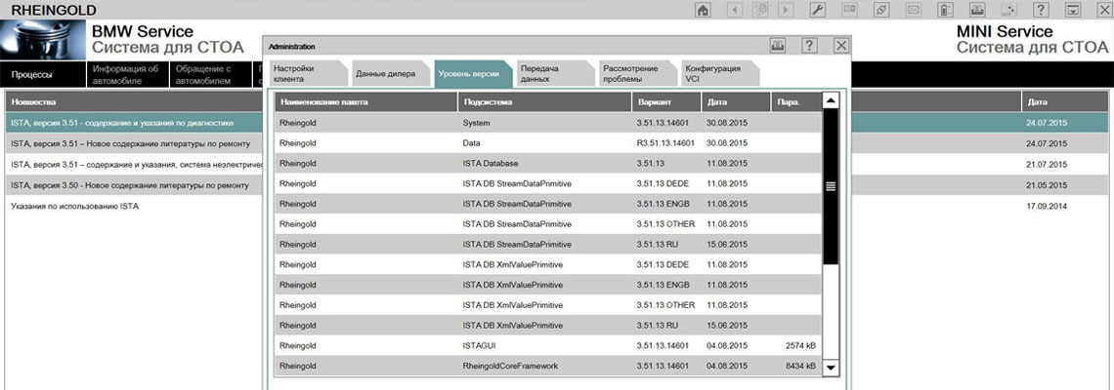
Task: Go to Рассмотрение проблемы tab
Action: (638, 74)
